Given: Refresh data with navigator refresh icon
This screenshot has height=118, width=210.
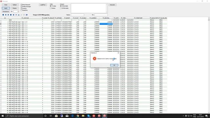Looking at the screenshot, I should point(27,15).
